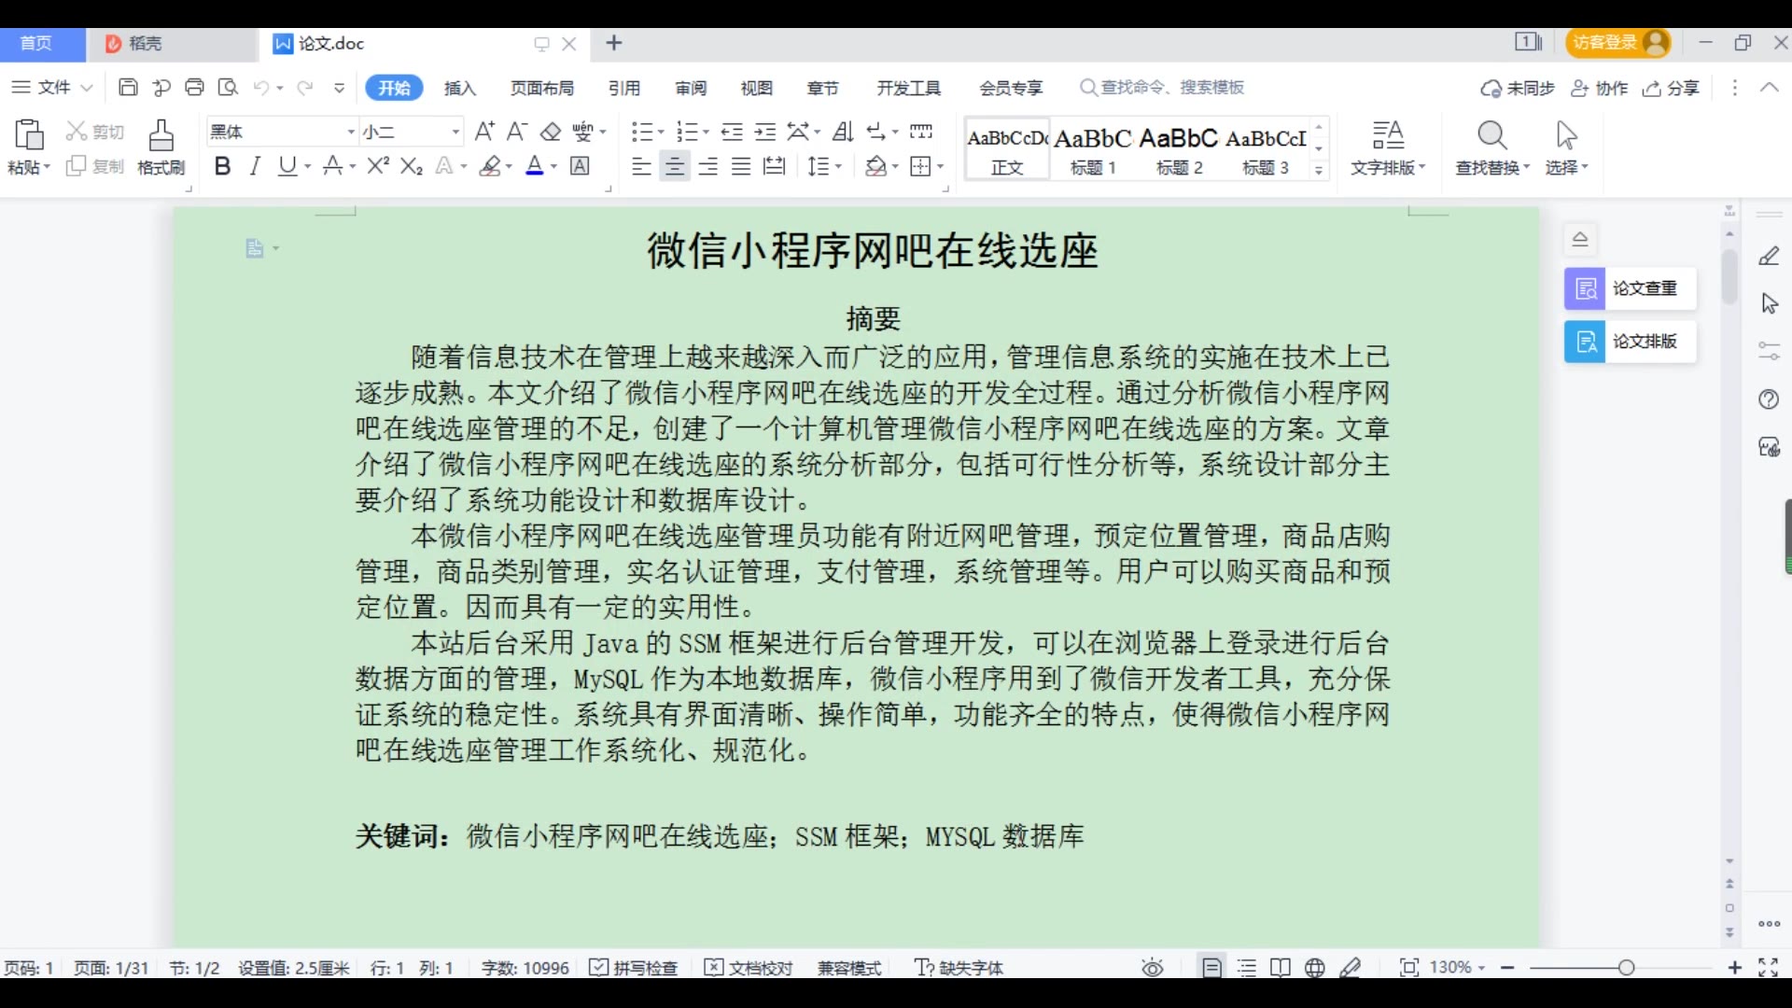Apply the Heading 1 style

click(x=1092, y=149)
